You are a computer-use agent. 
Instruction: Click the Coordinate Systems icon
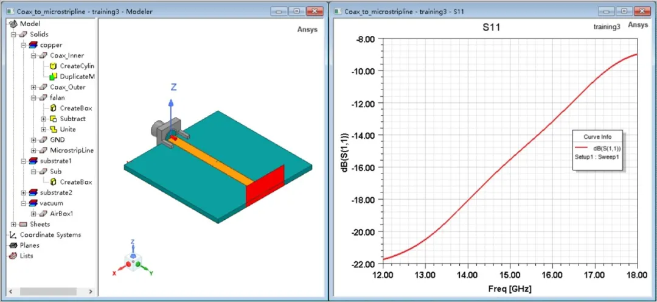13,235
